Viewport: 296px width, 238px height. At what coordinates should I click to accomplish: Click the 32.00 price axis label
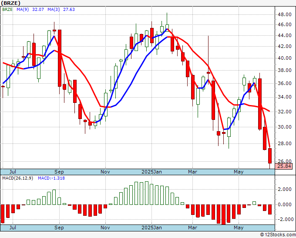(285, 112)
